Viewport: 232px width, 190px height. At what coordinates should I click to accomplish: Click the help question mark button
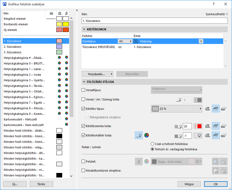coord(214,4)
